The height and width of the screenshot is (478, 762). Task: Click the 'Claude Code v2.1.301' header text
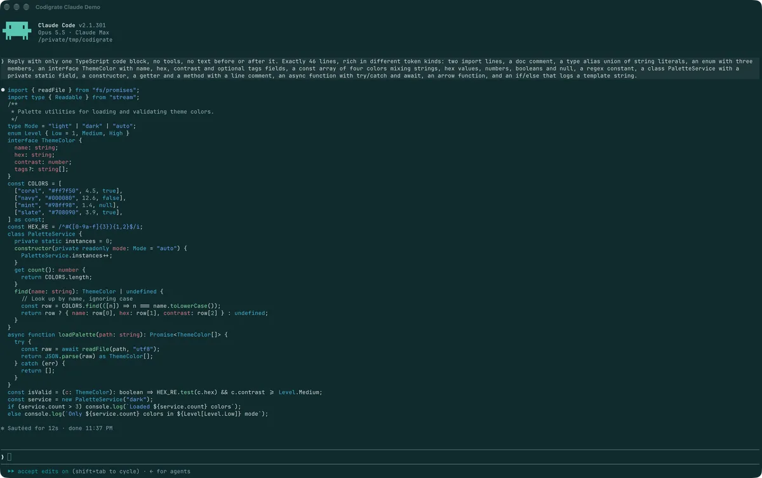click(x=72, y=25)
